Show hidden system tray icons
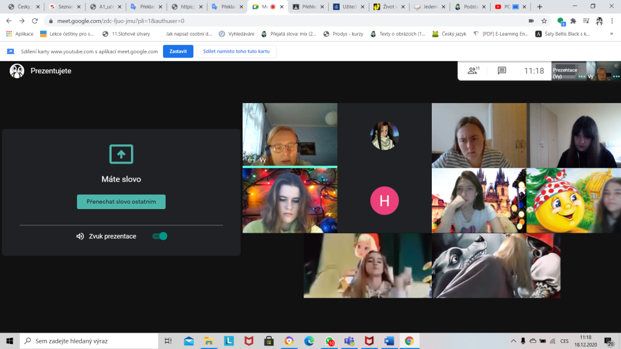Image resolution: width=621 pixels, height=349 pixels. (x=513, y=341)
